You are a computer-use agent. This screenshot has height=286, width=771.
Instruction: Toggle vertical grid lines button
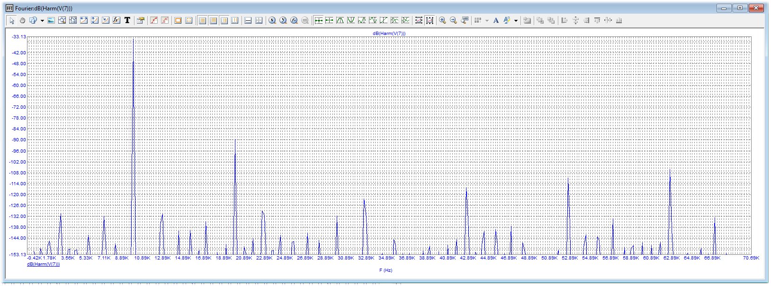pos(202,20)
